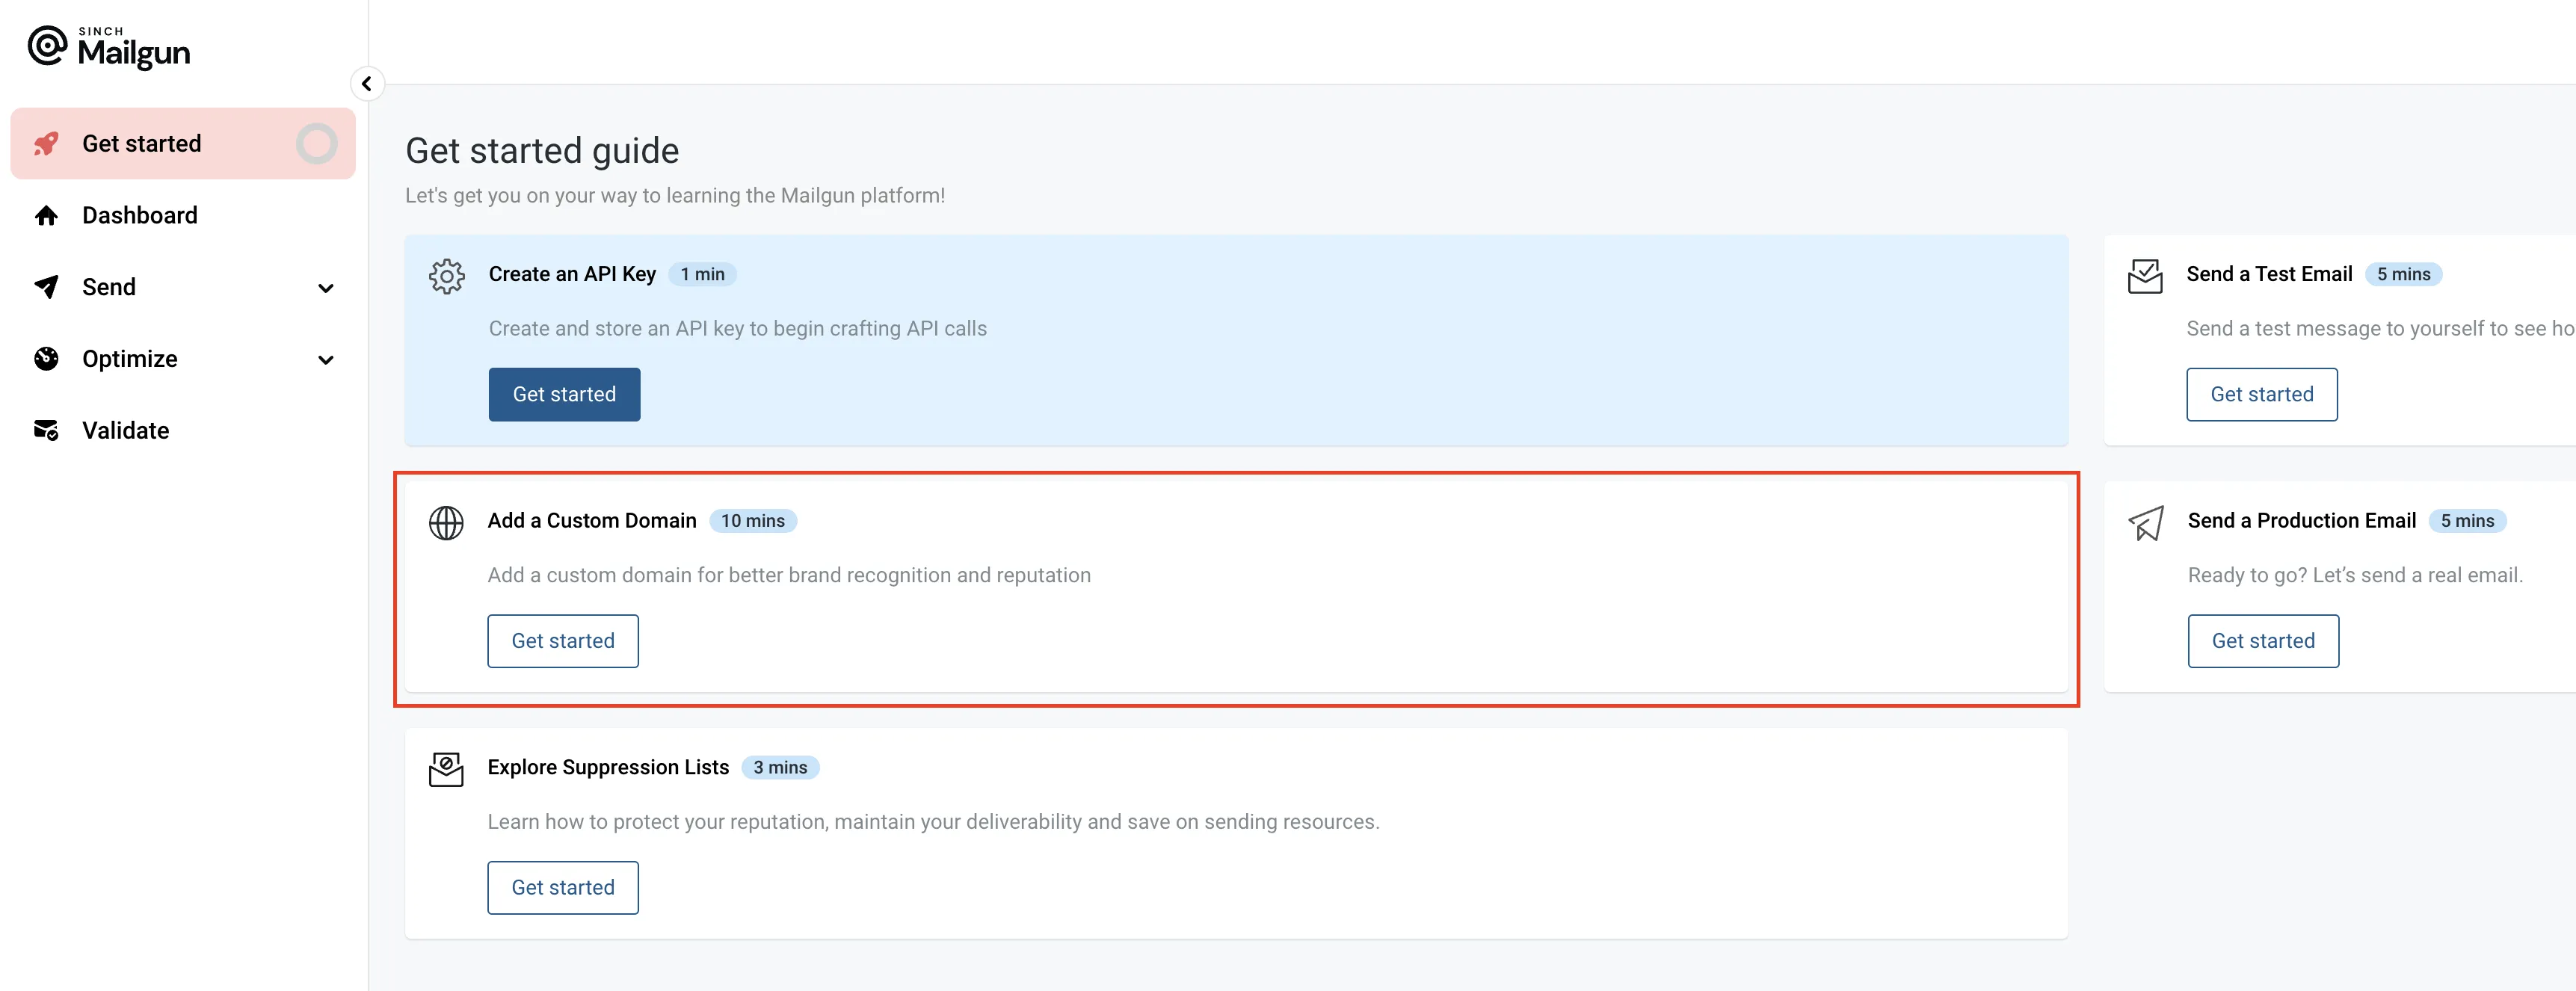2576x991 pixels.
Task: Click the Suppression Lists envelope icon
Action: click(446, 769)
